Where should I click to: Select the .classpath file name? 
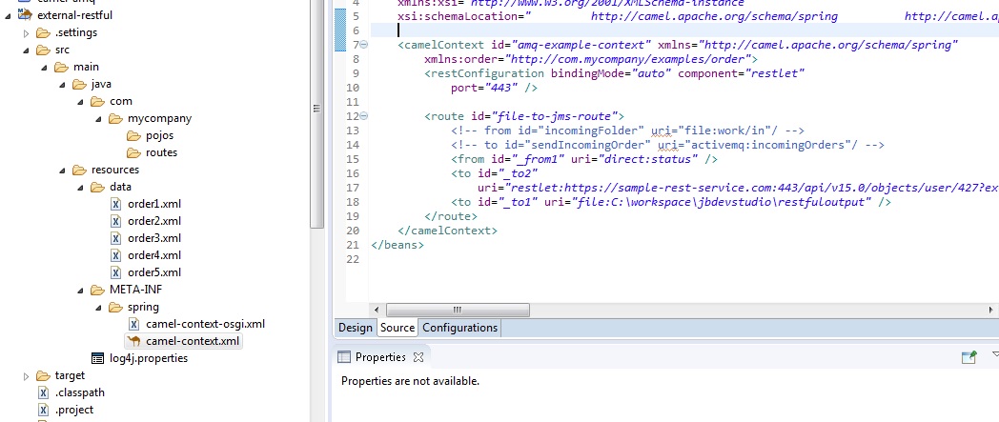[80, 392]
